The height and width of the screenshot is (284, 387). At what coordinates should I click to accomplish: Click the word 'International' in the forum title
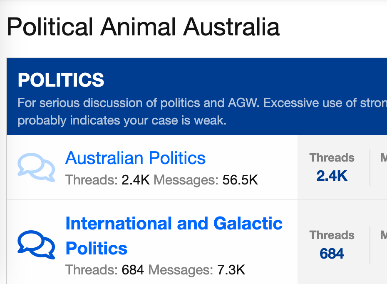pyautogui.click(x=119, y=224)
